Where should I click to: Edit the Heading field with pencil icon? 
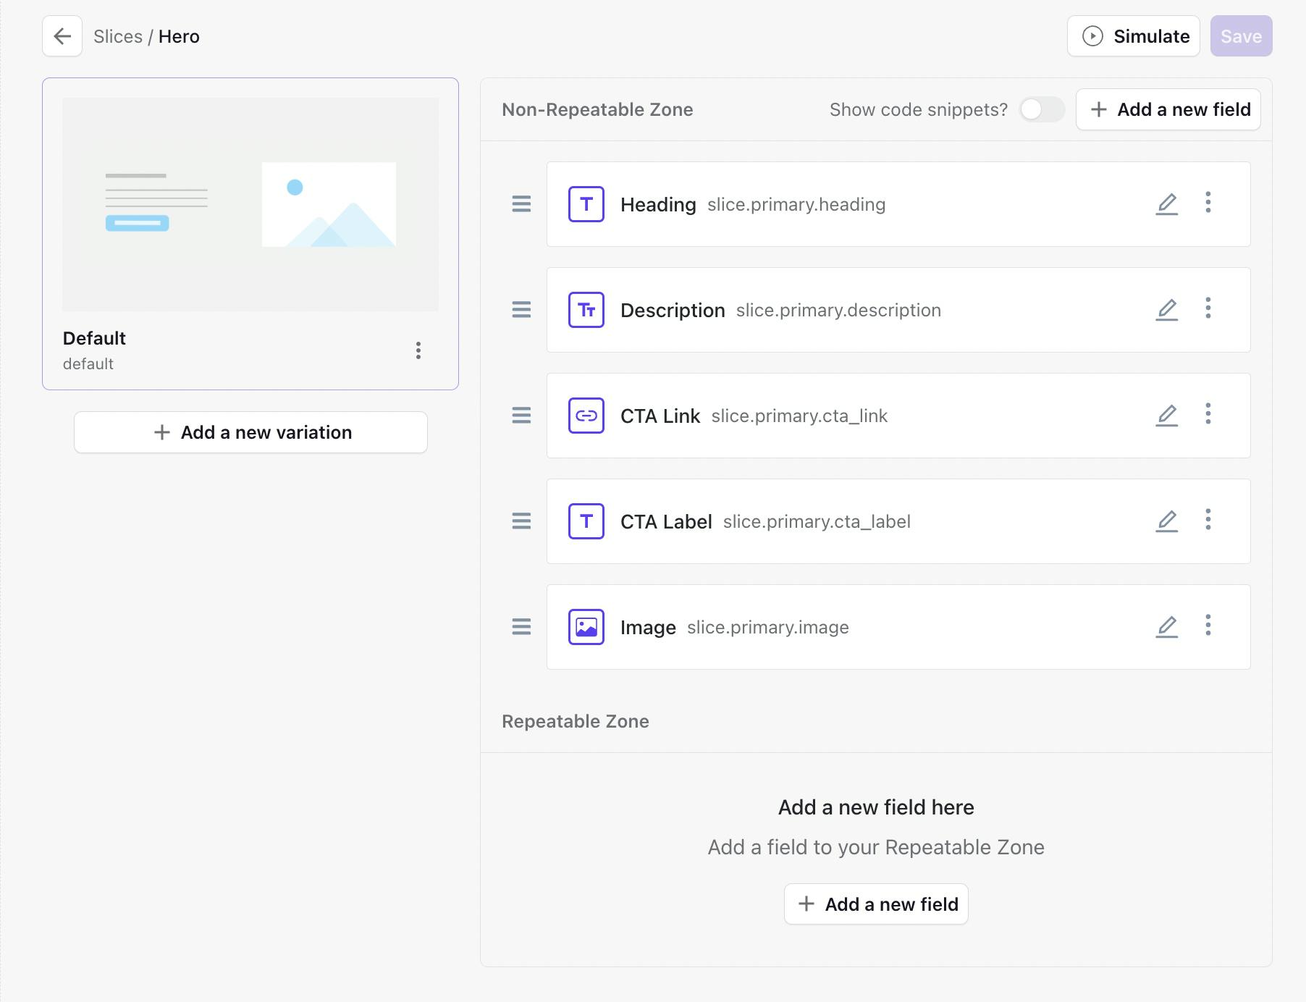pyautogui.click(x=1166, y=204)
